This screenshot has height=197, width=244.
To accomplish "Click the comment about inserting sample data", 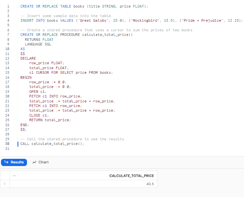I will coord(66,16).
